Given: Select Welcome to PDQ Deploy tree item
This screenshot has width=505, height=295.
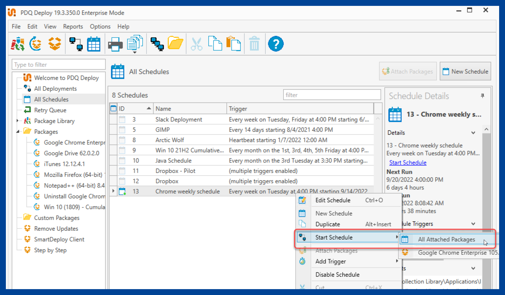Looking at the screenshot, I should tap(66, 78).
